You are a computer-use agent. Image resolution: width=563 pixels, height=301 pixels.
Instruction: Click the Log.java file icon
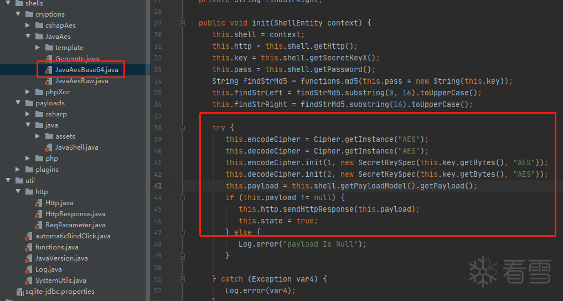(x=29, y=270)
